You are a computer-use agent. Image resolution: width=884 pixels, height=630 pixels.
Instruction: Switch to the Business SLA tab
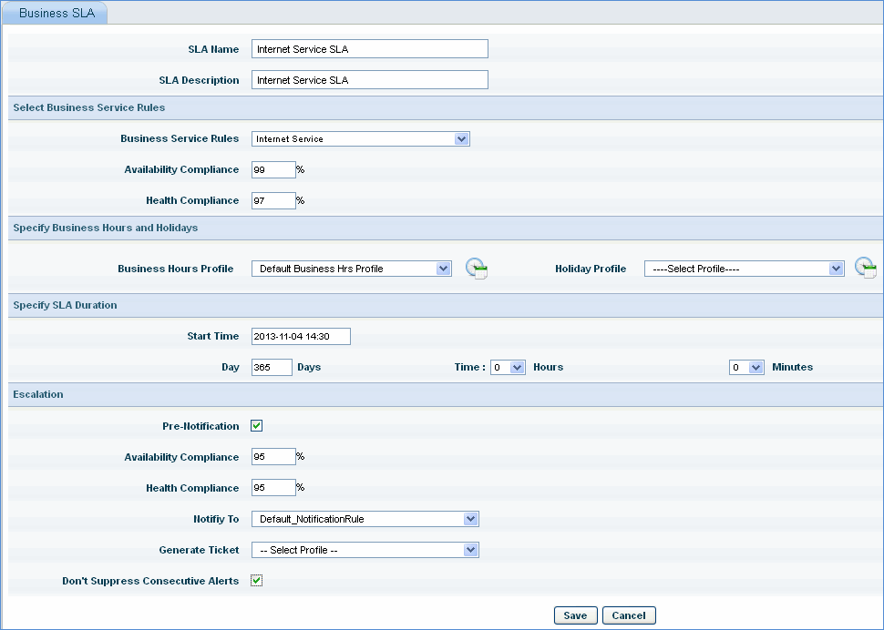(56, 14)
